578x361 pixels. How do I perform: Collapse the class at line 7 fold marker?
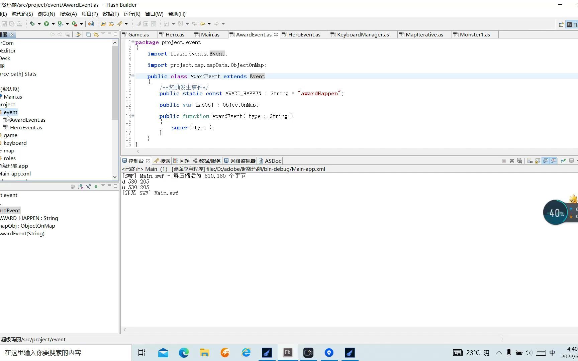coord(133,76)
